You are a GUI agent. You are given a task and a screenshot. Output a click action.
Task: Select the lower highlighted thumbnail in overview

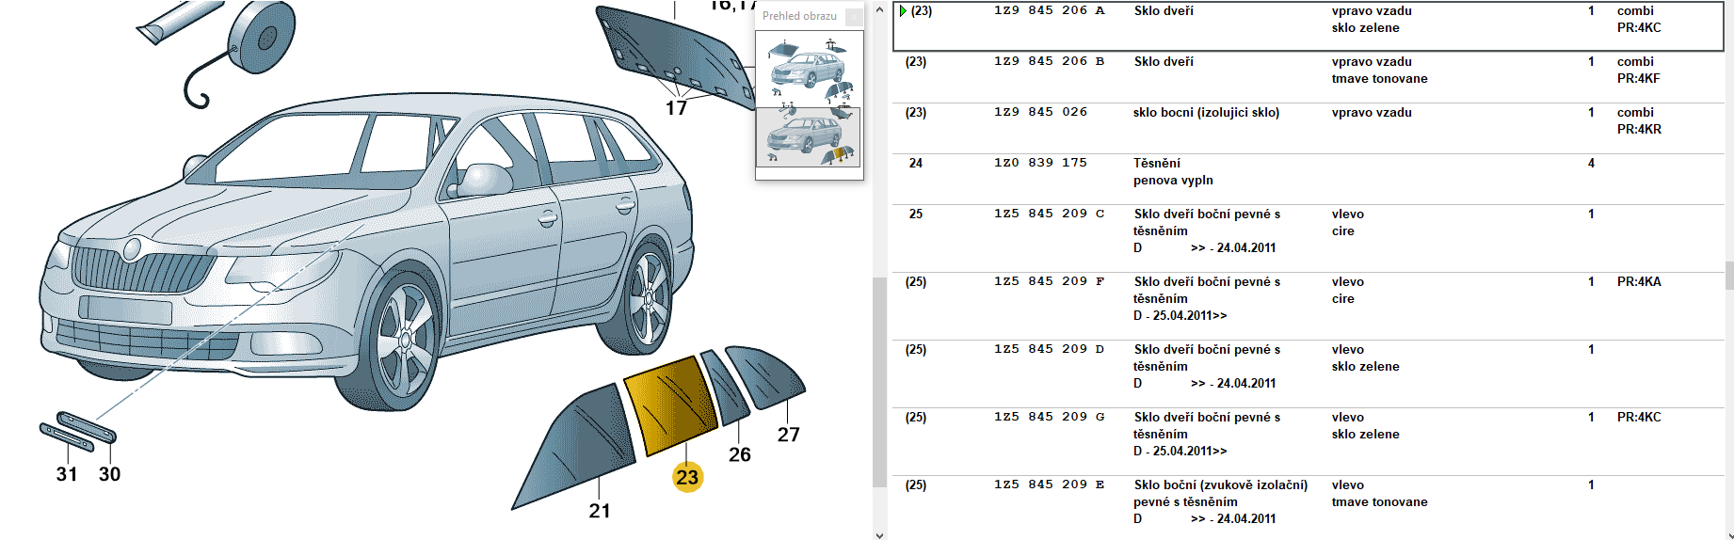coord(809,137)
